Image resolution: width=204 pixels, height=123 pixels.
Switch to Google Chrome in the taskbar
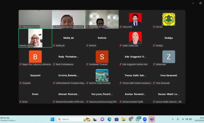point(131,119)
